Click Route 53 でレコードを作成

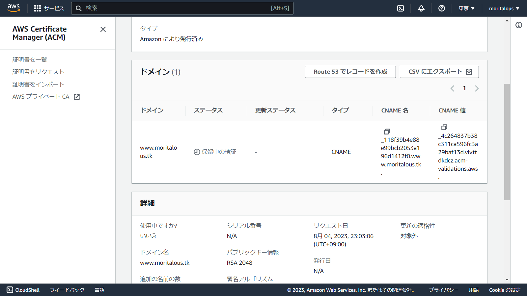point(350,72)
